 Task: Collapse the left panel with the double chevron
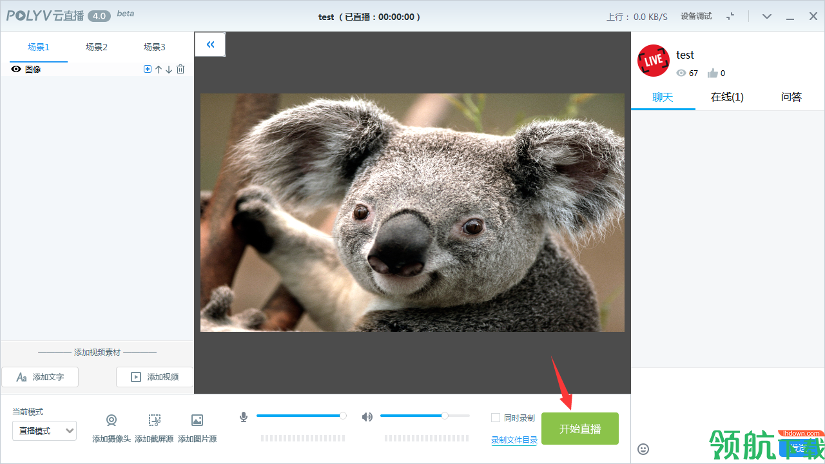(210, 44)
